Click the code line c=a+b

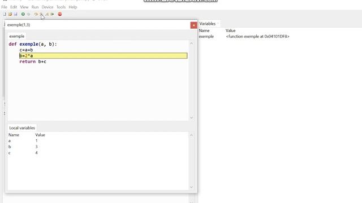pyautogui.click(x=26, y=50)
